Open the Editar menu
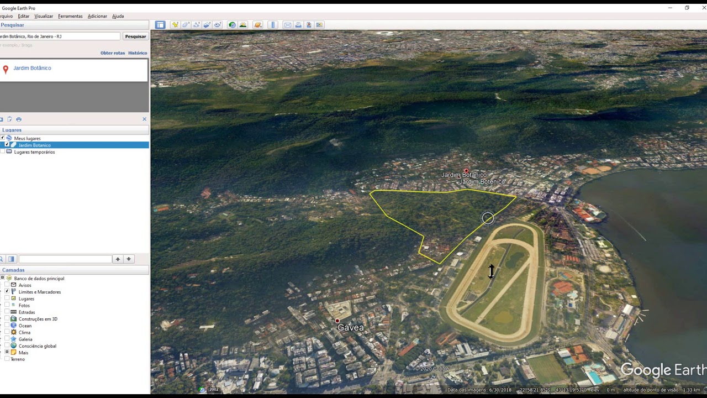This screenshot has width=707, height=398. click(x=23, y=16)
